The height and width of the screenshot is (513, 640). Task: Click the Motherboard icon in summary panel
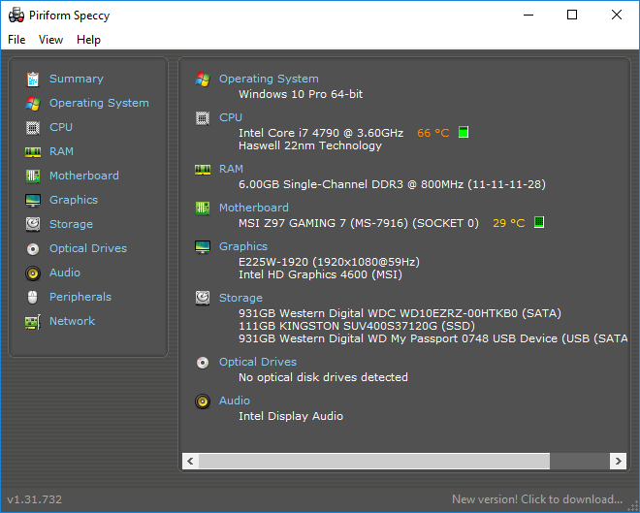203,208
